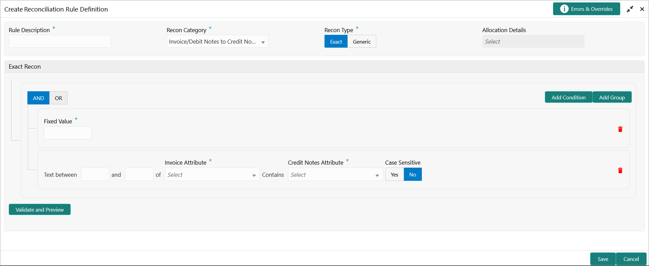
Task: Open the Recon Category dropdown
Action: click(217, 42)
